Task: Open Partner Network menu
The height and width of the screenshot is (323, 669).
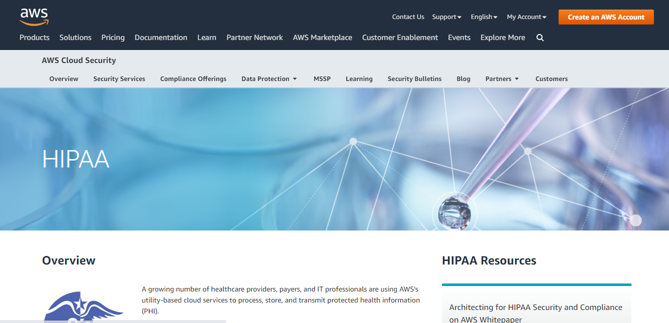Action: 254,37
